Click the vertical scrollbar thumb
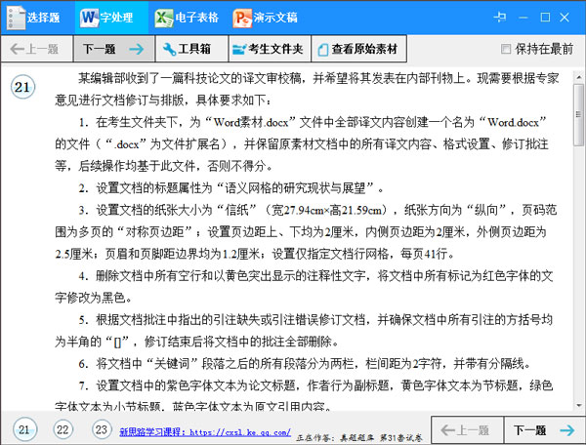 (578, 114)
